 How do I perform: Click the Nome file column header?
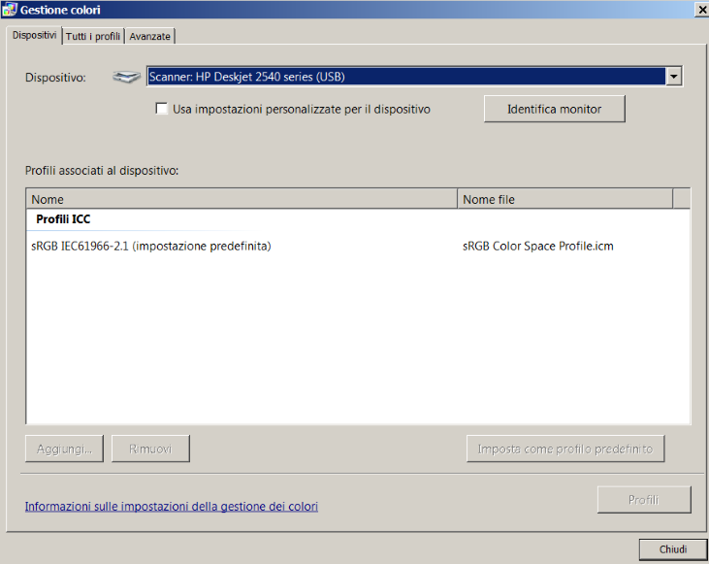(x=564, y=199)
